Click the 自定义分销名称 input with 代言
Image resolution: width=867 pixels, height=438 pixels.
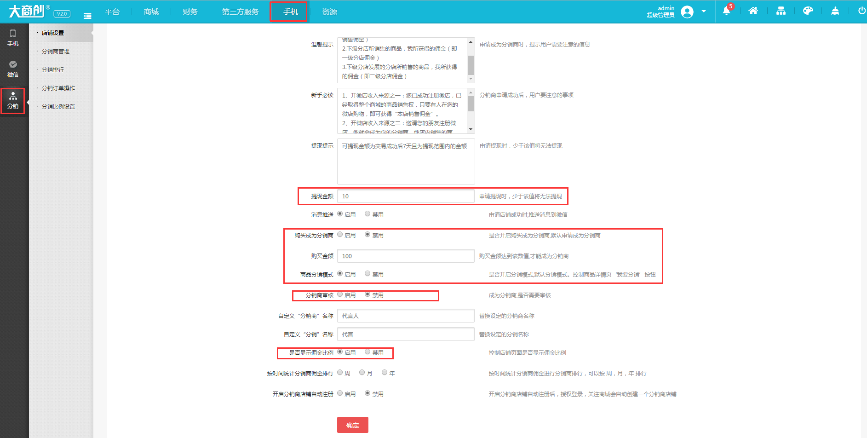406,334
